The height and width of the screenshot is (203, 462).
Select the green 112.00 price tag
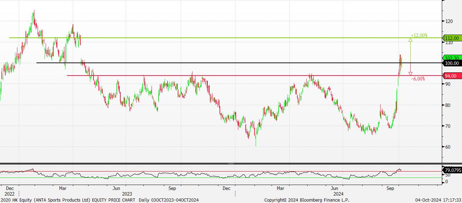[x=452, y=38]
